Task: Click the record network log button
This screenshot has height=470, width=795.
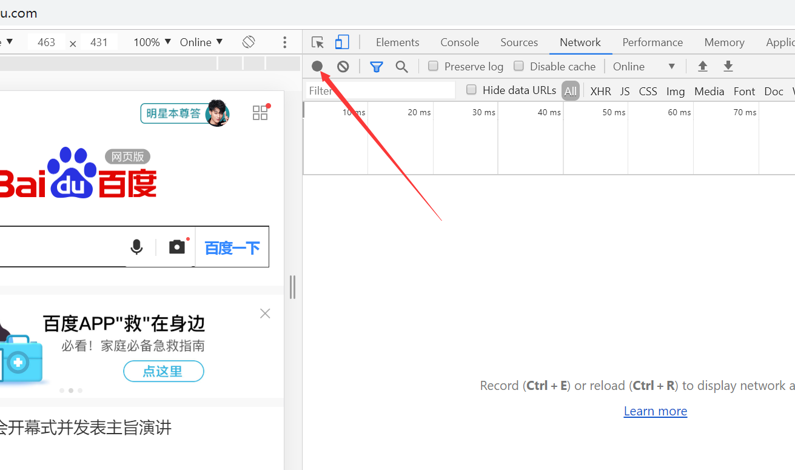Action: tap(317, 66)
